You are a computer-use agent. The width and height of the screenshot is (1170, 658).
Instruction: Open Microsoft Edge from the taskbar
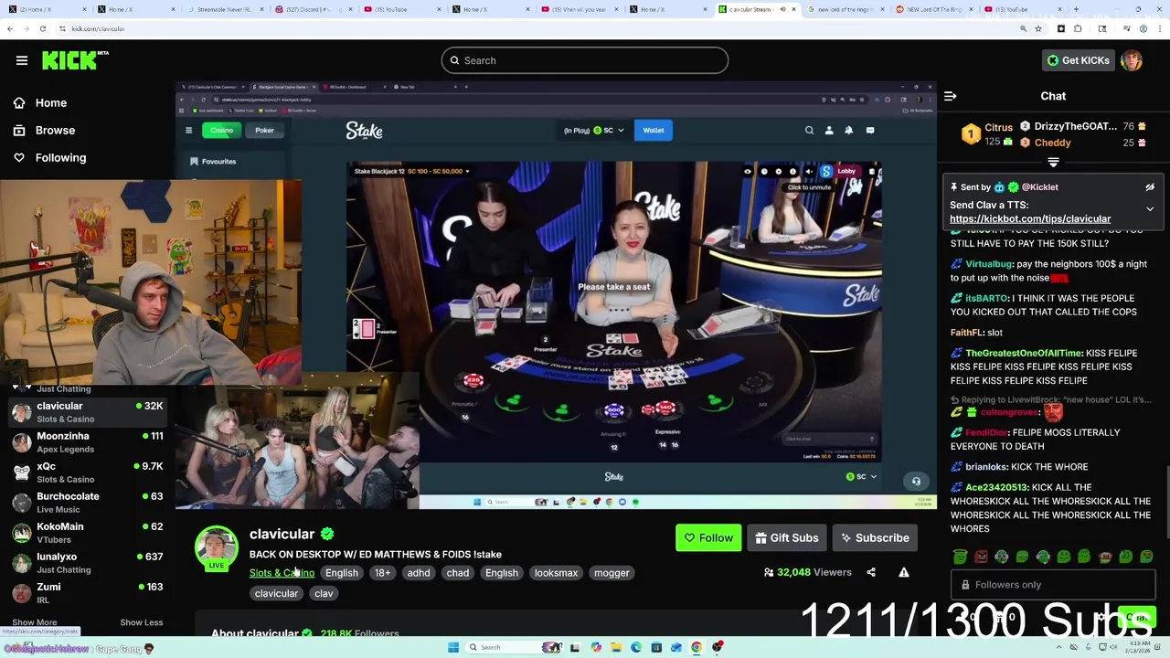point(636,648)
